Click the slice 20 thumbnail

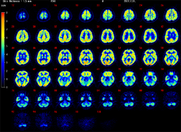pyautogui.click(x=108, y=15)
